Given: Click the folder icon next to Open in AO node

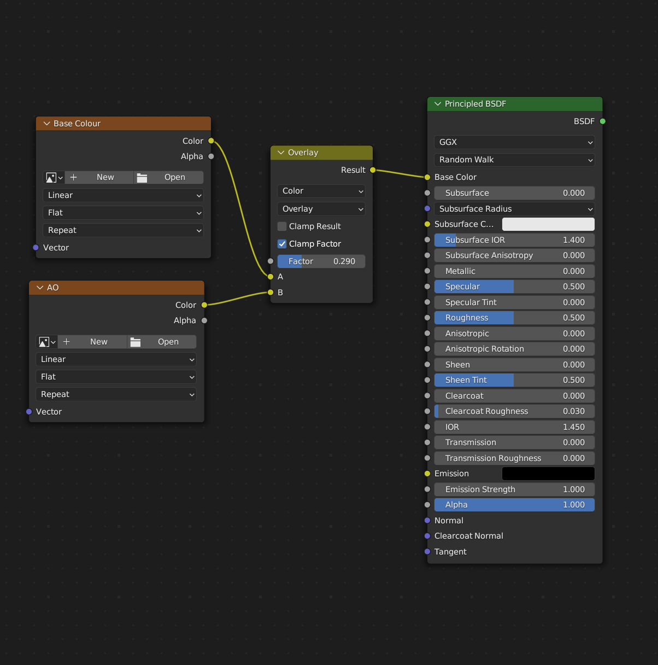Looking at the screenshot, I should pos(134,341).
